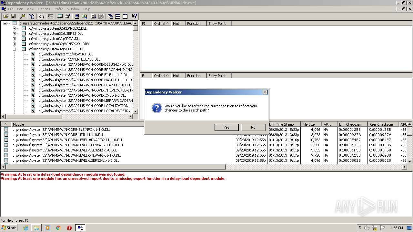Show hidden tray icons arrow
This screenshot has width=413, height=232.
(360, 228)
